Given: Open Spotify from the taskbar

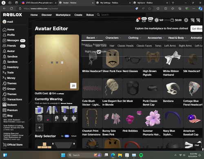Looking at the screenshot, I should [141, 155].
